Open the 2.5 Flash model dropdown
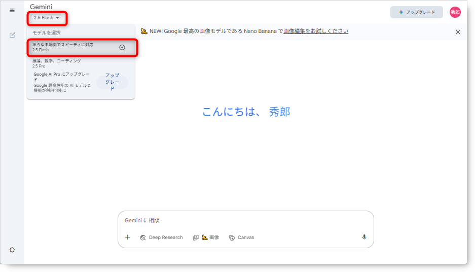475x272 pixels. [x=46, y=18]
